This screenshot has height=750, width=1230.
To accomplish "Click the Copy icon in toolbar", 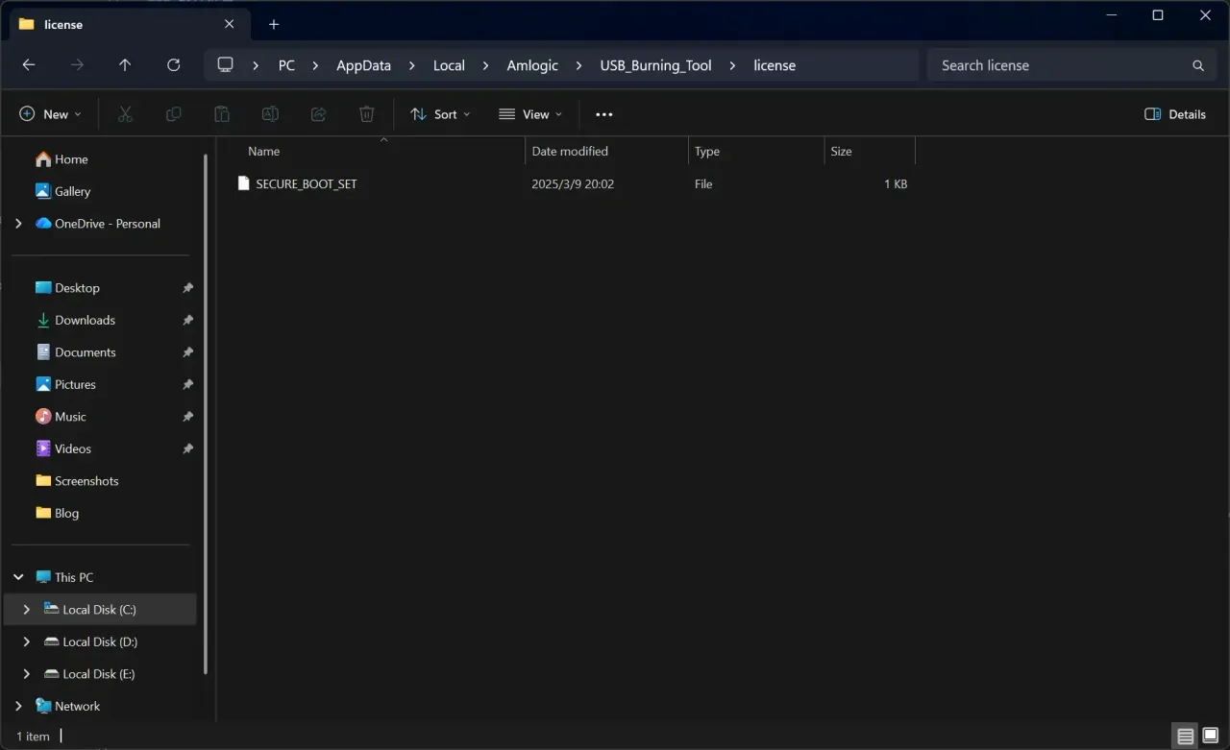I will 173,114.
